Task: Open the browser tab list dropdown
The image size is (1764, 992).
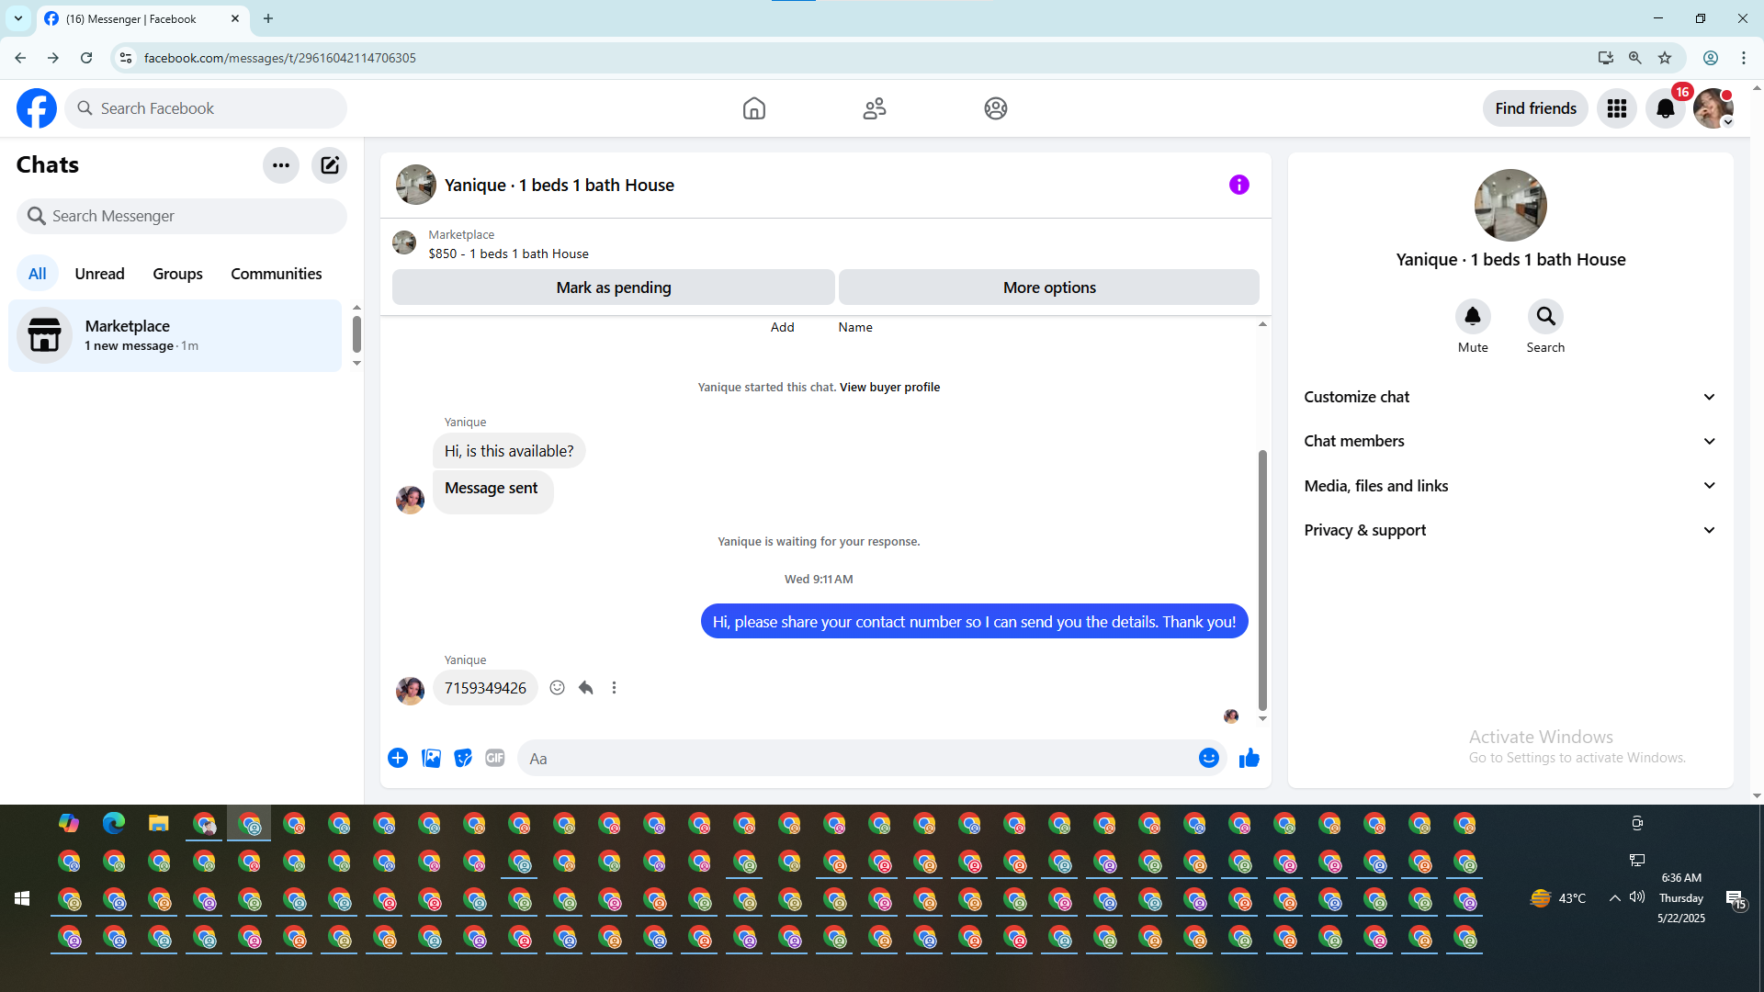Action: pyautogui.click(x=18, y=18)
